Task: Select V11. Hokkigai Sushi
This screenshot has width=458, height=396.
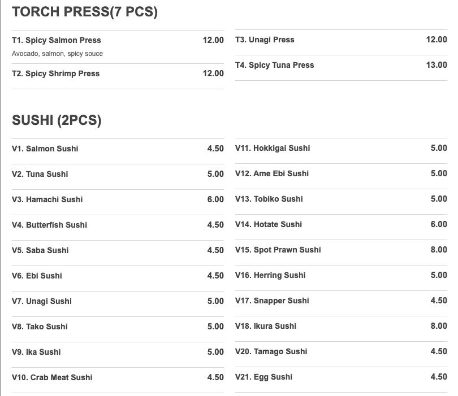Action: [x=273, y=148]
